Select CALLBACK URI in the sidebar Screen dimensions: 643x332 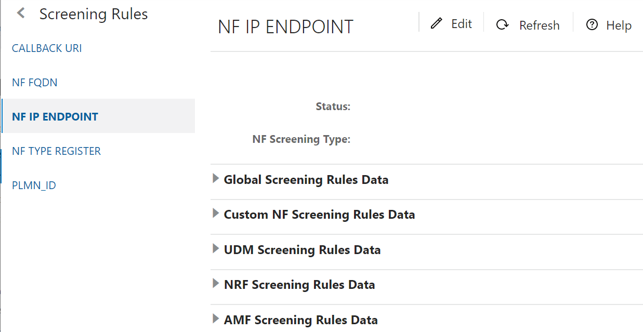pyautogui.click(x=46, y=48)
